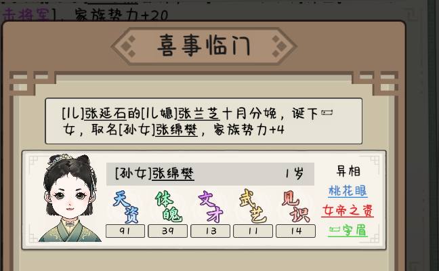Click the right diamond ornament beside 喜事临门
Screen dimensions: 439x271
click(x=279, y=46)
